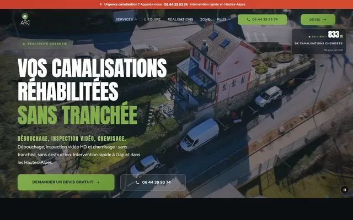Screen dimensions: 353x220
Task: Pause the background video
Action: tap(344, 190)
